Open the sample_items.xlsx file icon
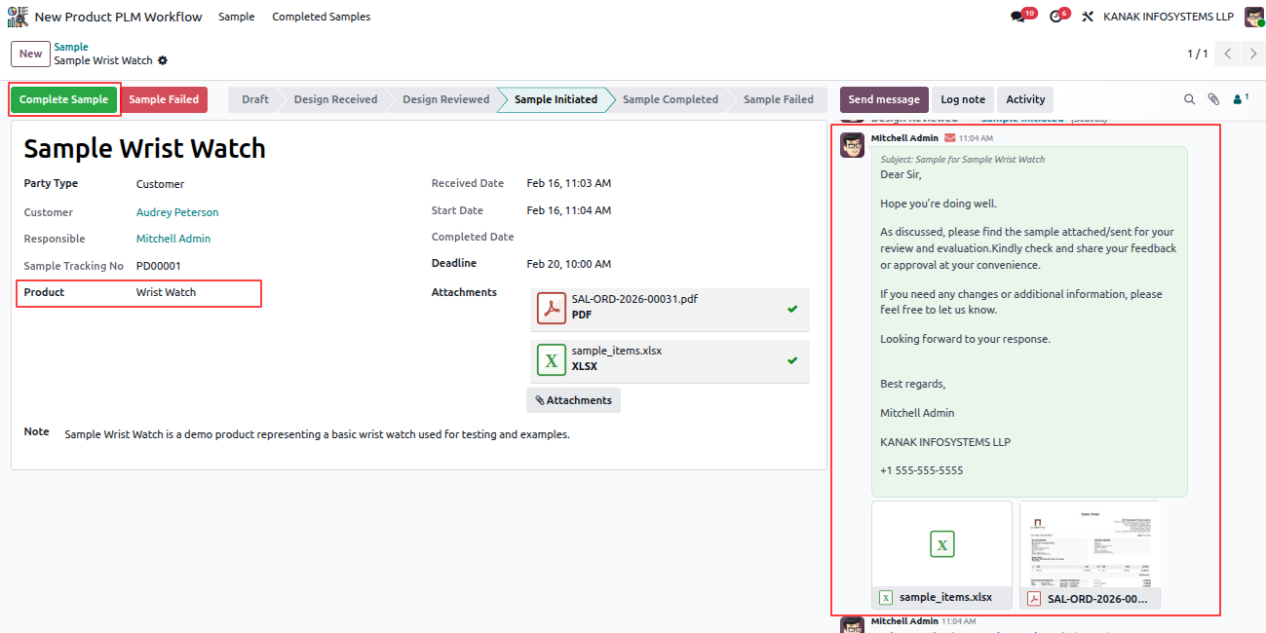 tap(552, 360)
